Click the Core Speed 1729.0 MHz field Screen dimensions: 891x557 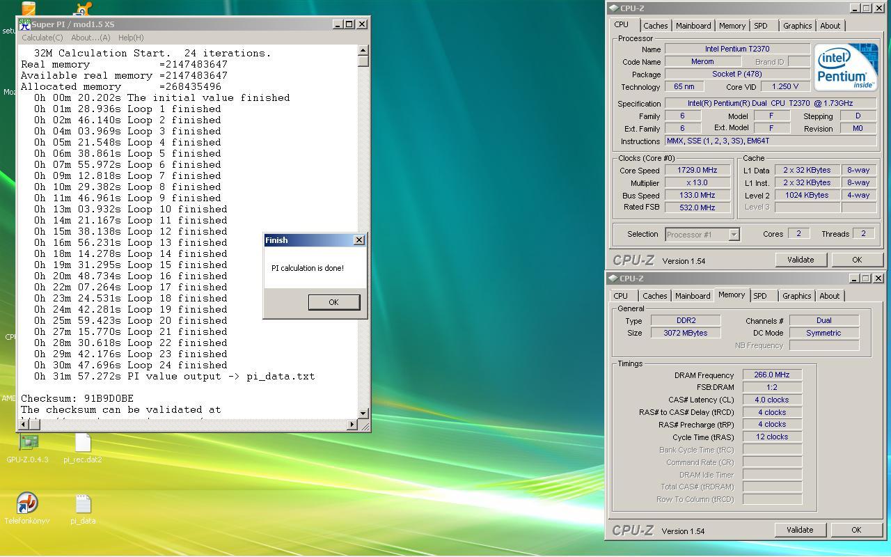(697, 171)
